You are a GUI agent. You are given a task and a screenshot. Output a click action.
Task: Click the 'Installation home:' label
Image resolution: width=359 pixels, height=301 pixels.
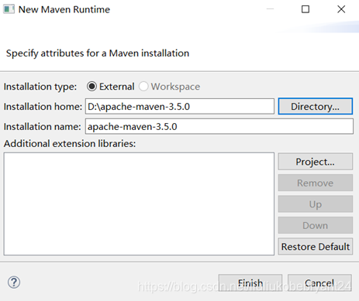point(43,107)
